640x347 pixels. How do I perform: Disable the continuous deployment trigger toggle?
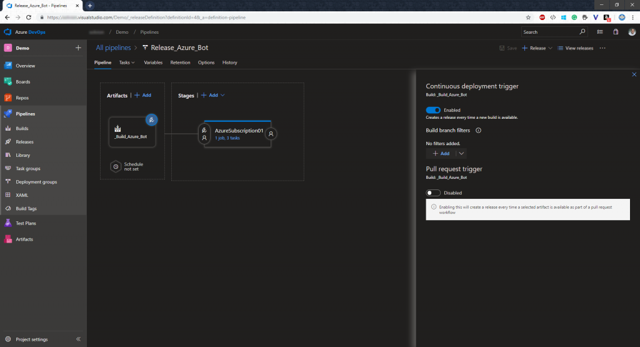tap(433, 110)
